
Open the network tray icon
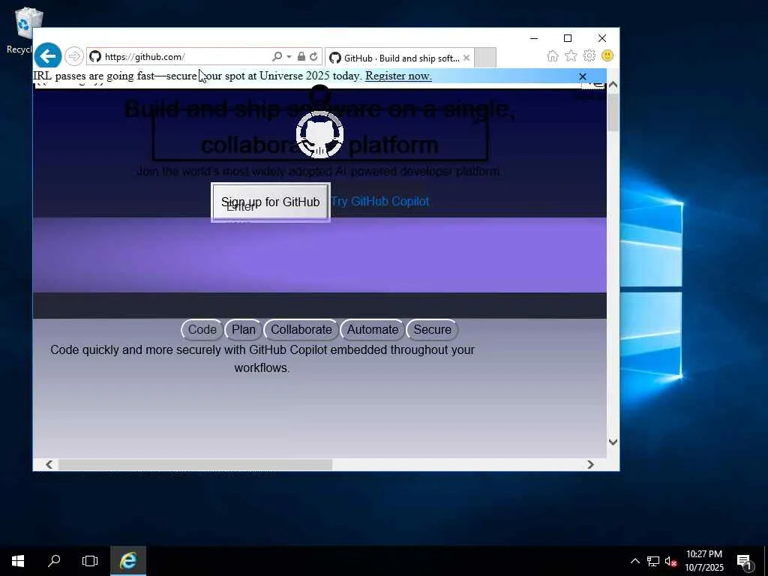pyautogui.click(x=653, y=561)
